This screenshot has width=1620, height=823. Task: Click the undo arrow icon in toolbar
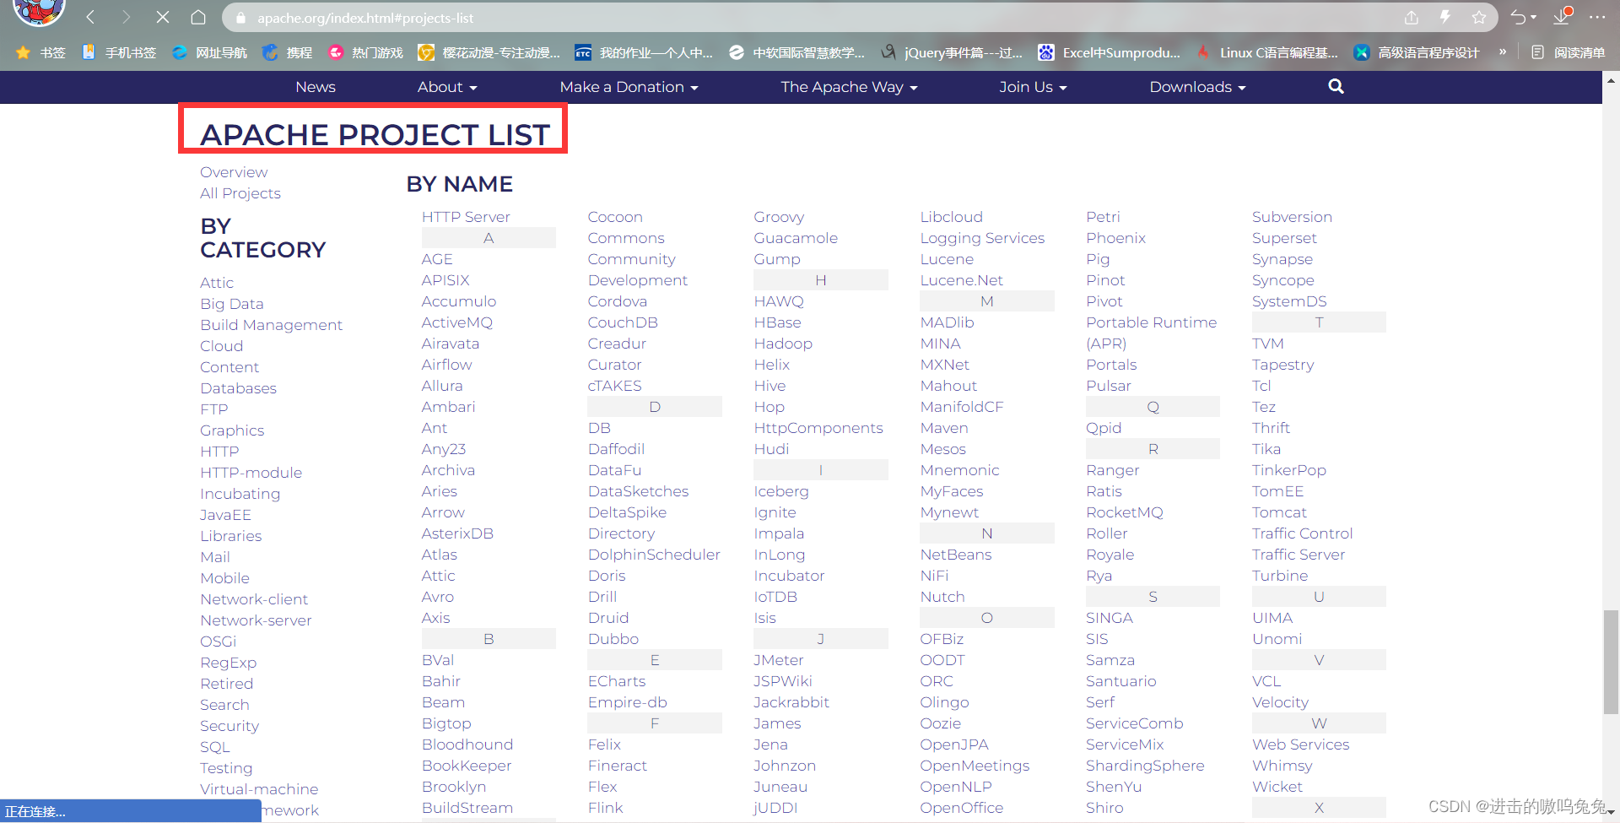(1519, 17)
